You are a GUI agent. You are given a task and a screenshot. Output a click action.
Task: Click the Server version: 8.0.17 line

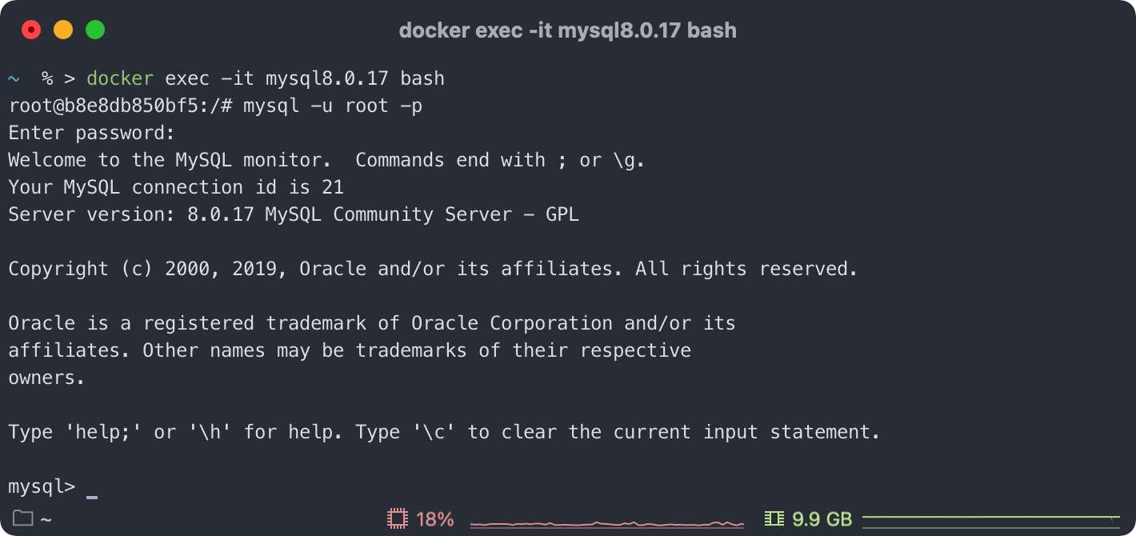point(294,214)
